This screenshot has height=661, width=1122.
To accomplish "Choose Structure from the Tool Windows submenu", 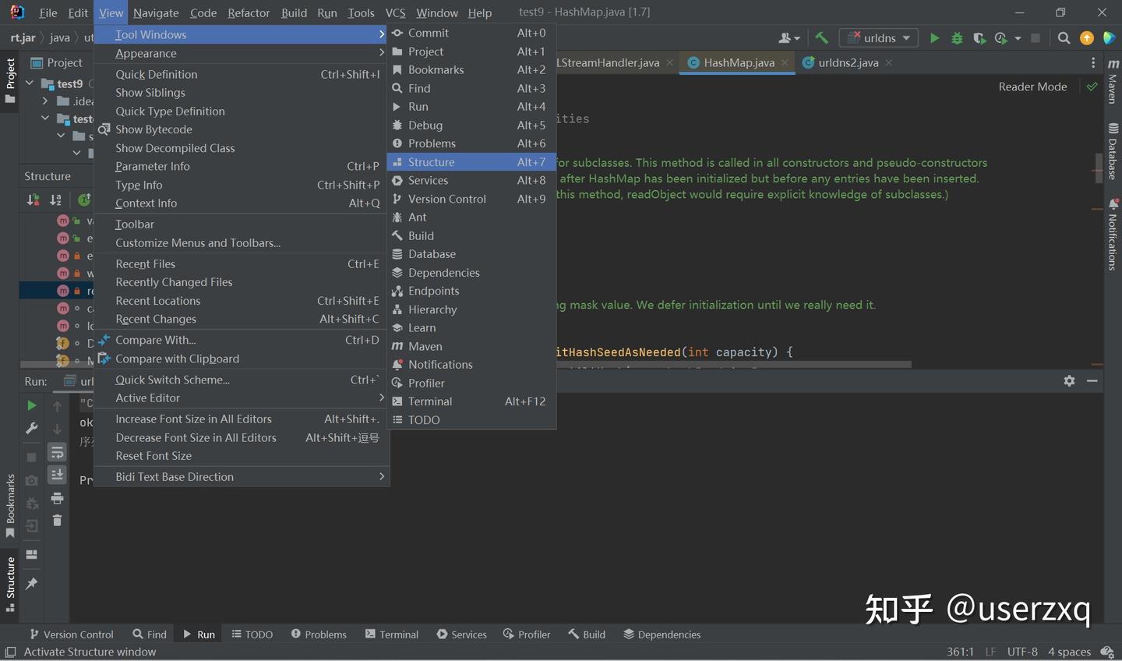I will [471, 162].
